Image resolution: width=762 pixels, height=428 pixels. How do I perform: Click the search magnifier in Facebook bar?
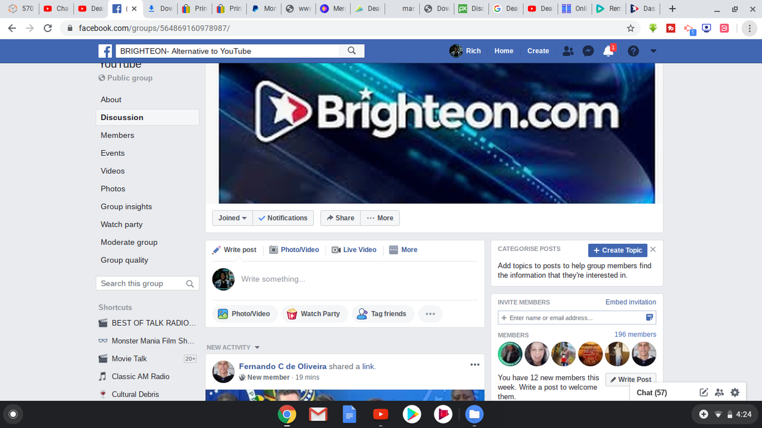[352, 51]
